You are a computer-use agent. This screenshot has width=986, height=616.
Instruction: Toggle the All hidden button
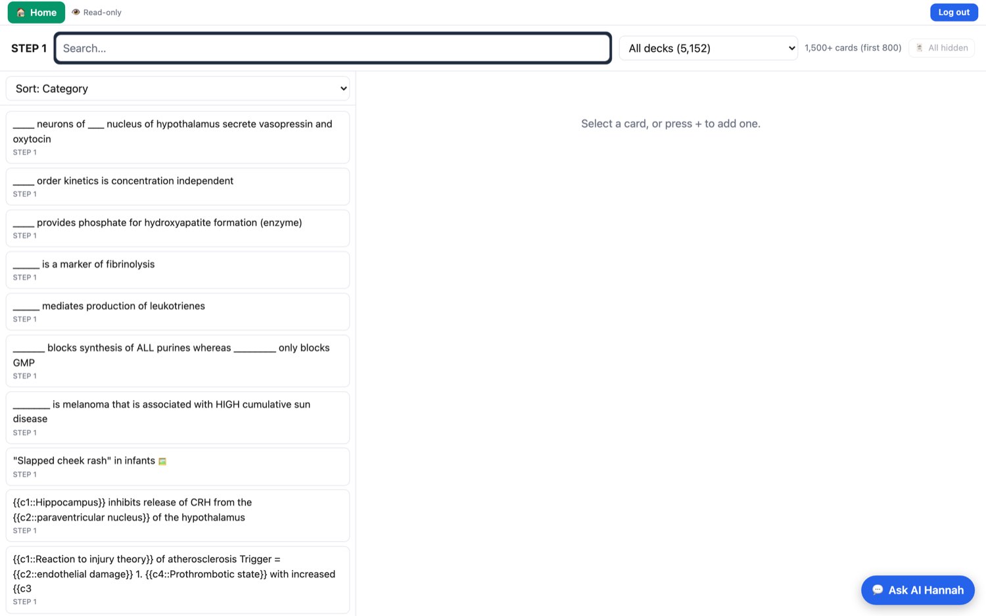pyautogui.click(x=941, y=48)
